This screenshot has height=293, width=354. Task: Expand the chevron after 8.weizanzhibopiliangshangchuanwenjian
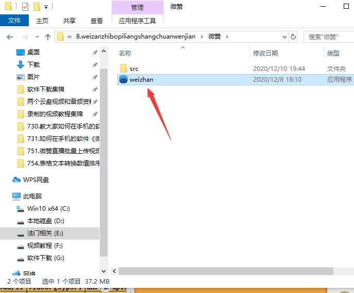(202, 37)
